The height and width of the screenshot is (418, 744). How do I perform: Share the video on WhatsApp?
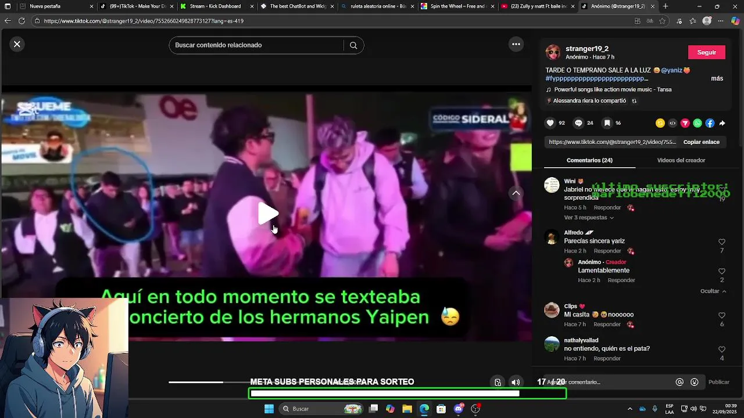[697, 123]
